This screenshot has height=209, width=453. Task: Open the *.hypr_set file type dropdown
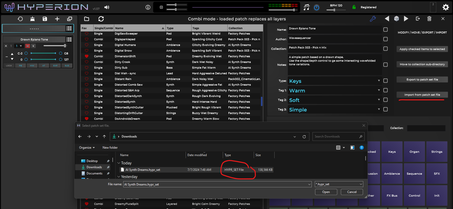pos(339,184)
